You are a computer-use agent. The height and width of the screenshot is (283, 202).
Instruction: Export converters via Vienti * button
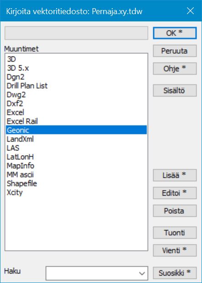coord(175,251)
